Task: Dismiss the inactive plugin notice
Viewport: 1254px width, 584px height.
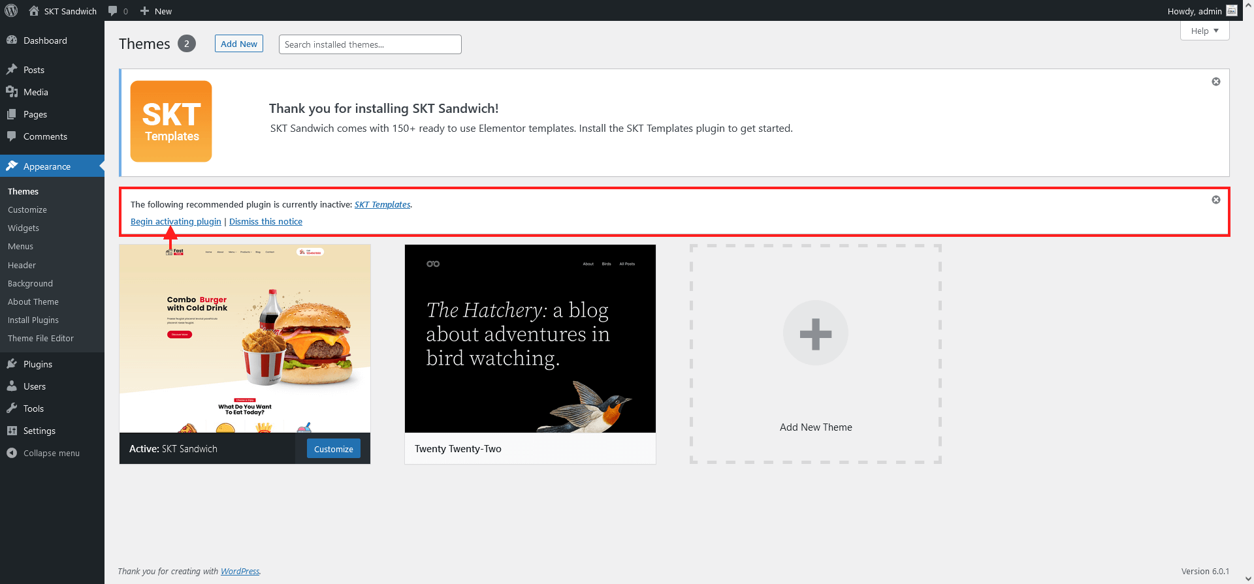Action: (x=1216, y=200)
